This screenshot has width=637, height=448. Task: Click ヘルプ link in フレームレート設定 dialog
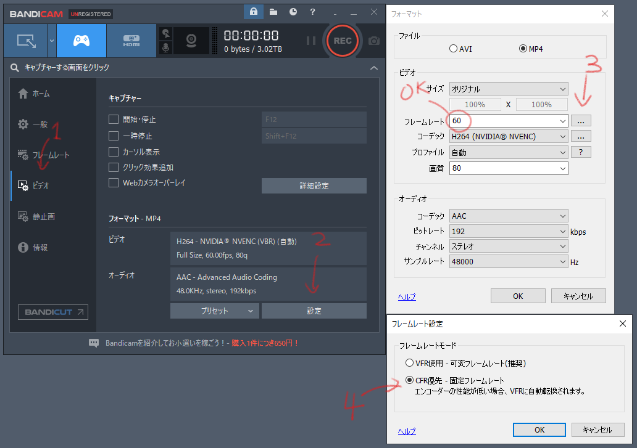point(407,431)
